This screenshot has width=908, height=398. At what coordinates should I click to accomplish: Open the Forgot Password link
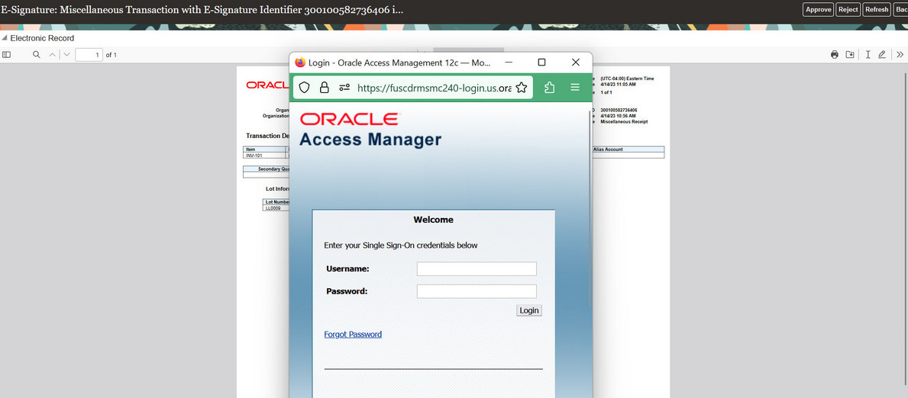pyautogui.click(x=353, y=335)
